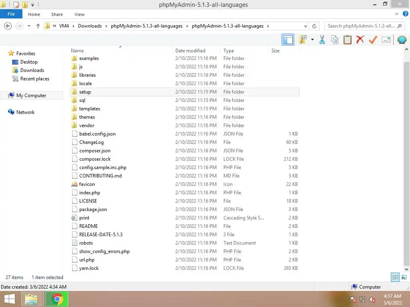Open dropdown arrow beside folder options icon
410x307 pixels.
tap(312, 40)
